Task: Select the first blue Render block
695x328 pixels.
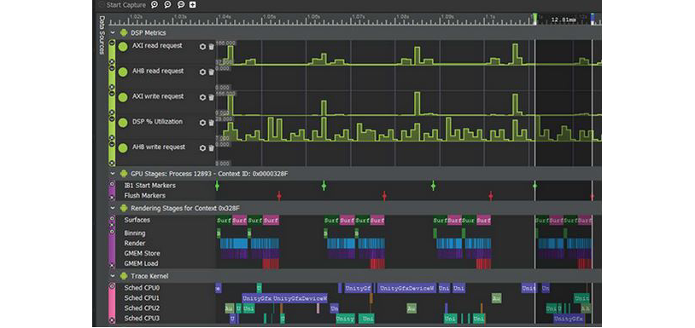Action: 234,244
